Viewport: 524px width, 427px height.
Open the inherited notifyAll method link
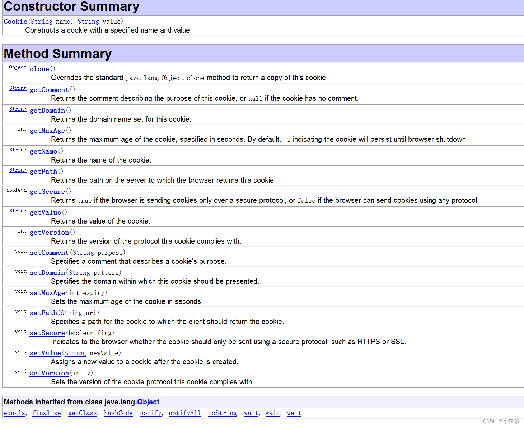point(185,413)
